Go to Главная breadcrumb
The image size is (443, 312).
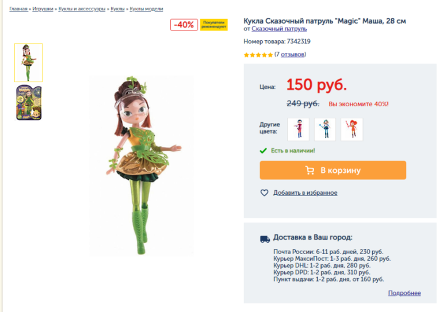[18, 9]
